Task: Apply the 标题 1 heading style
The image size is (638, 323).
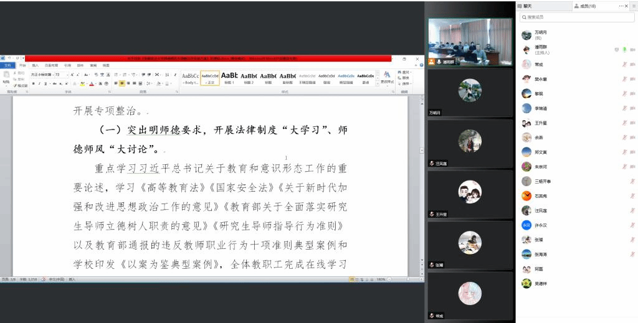Action: (229, 78)
